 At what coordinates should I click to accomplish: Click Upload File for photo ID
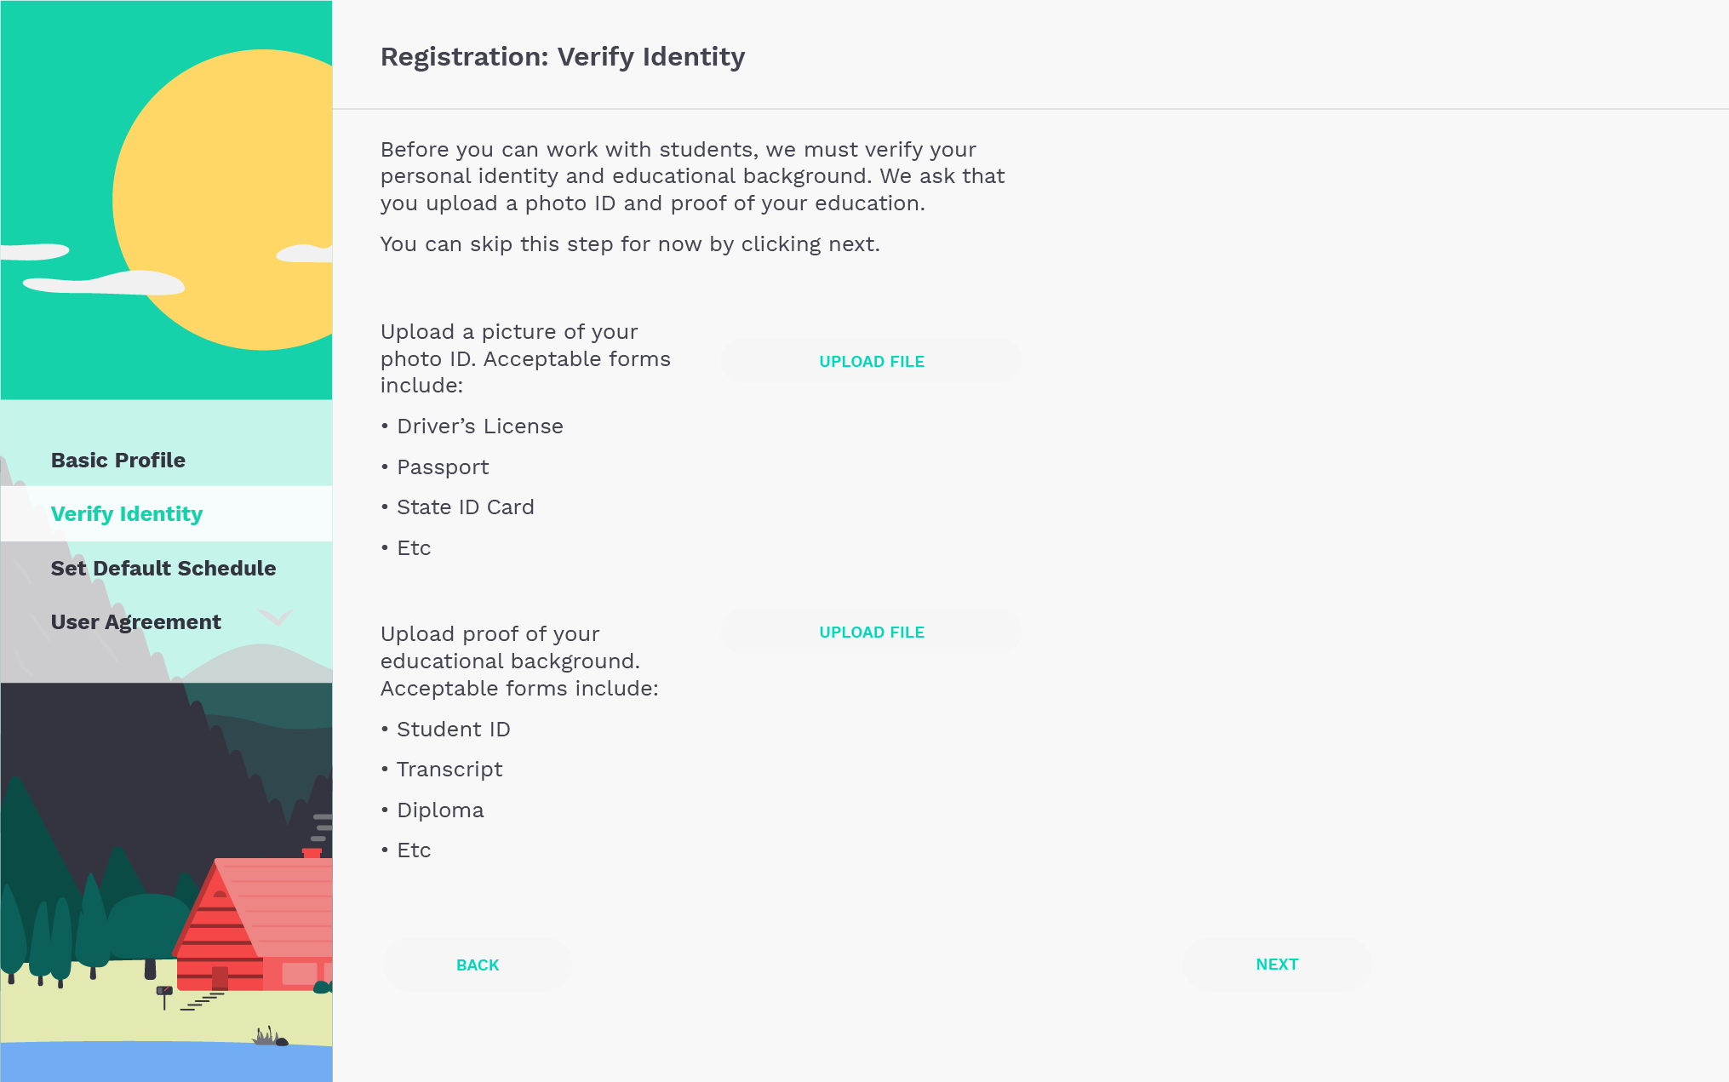click(x=871, y=361)
